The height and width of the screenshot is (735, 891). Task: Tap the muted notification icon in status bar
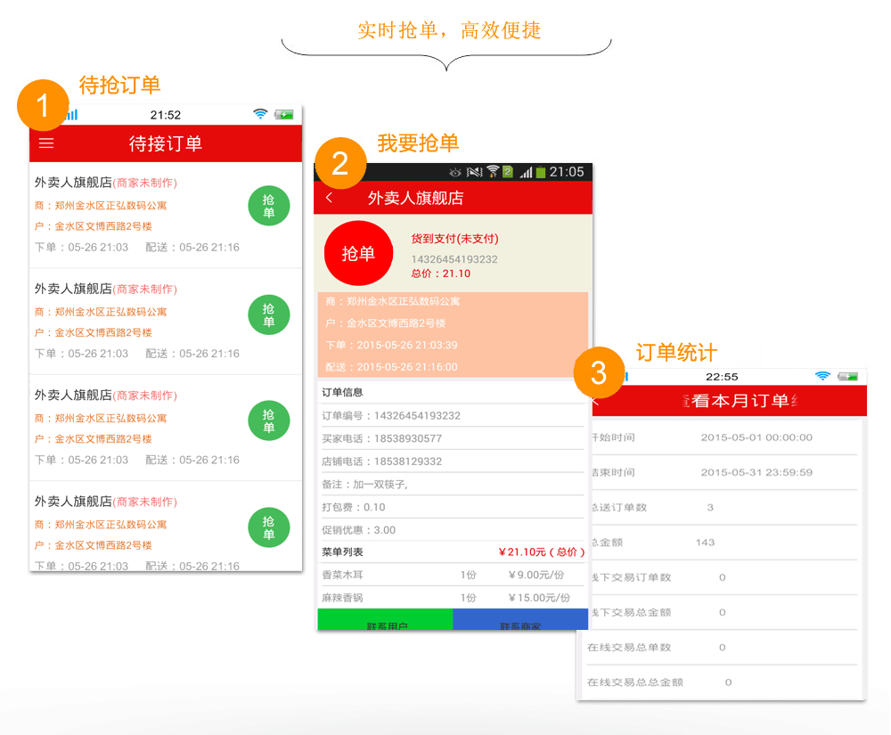[x=474, y=170]
